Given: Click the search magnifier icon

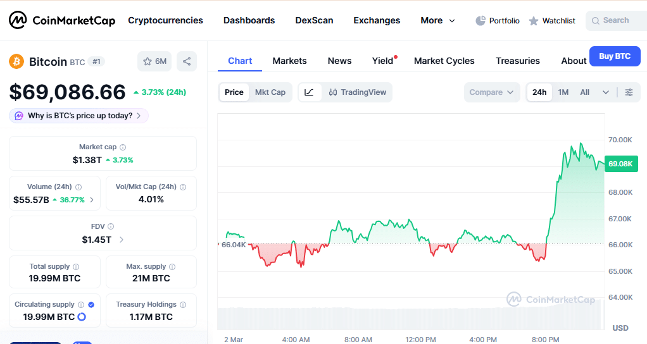Looking at the screenshot, I should click(596, 21).
